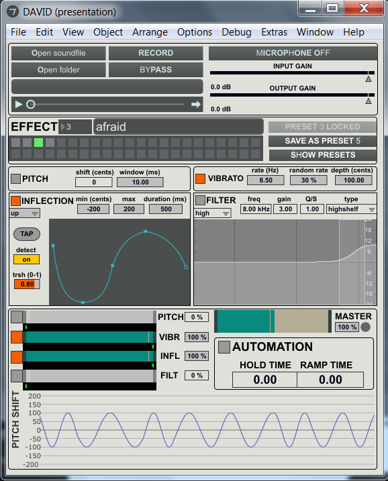Toggle the grey box beside the FILT mix slider

[x=17, y=376]
